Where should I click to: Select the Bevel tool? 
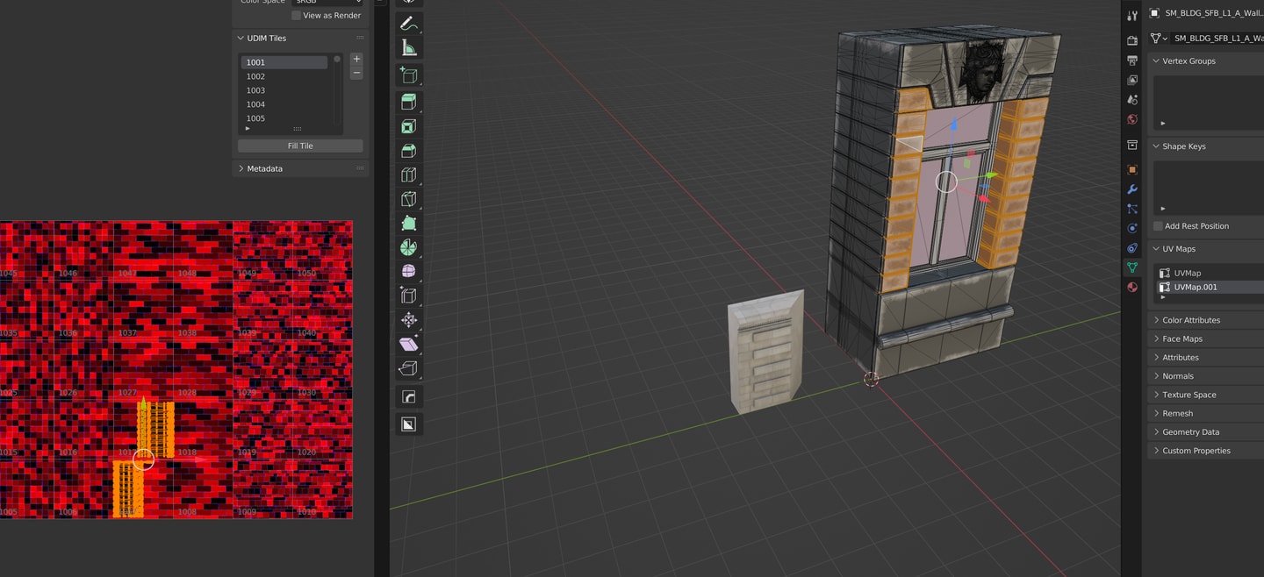coord(408,151)
